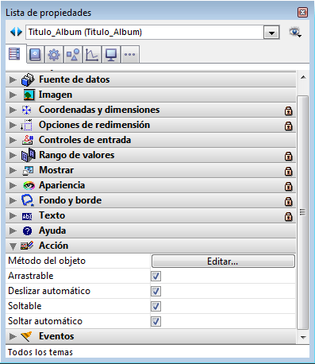
Task: Open the three dots more tab
Action: (x=129, y=55)
